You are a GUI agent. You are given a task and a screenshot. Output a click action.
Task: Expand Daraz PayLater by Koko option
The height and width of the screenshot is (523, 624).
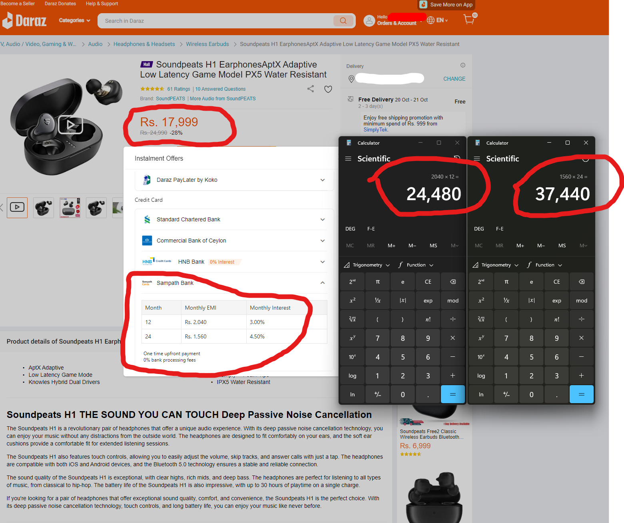coord(234,180)
